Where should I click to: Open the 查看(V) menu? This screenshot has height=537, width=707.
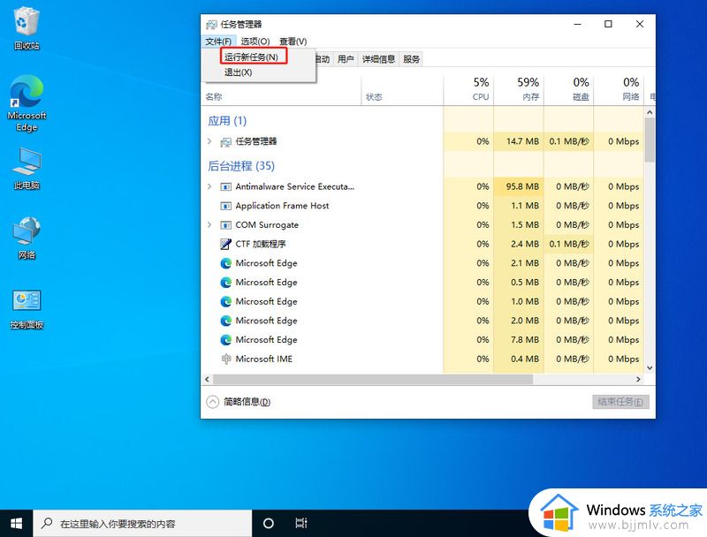point(293,42)
